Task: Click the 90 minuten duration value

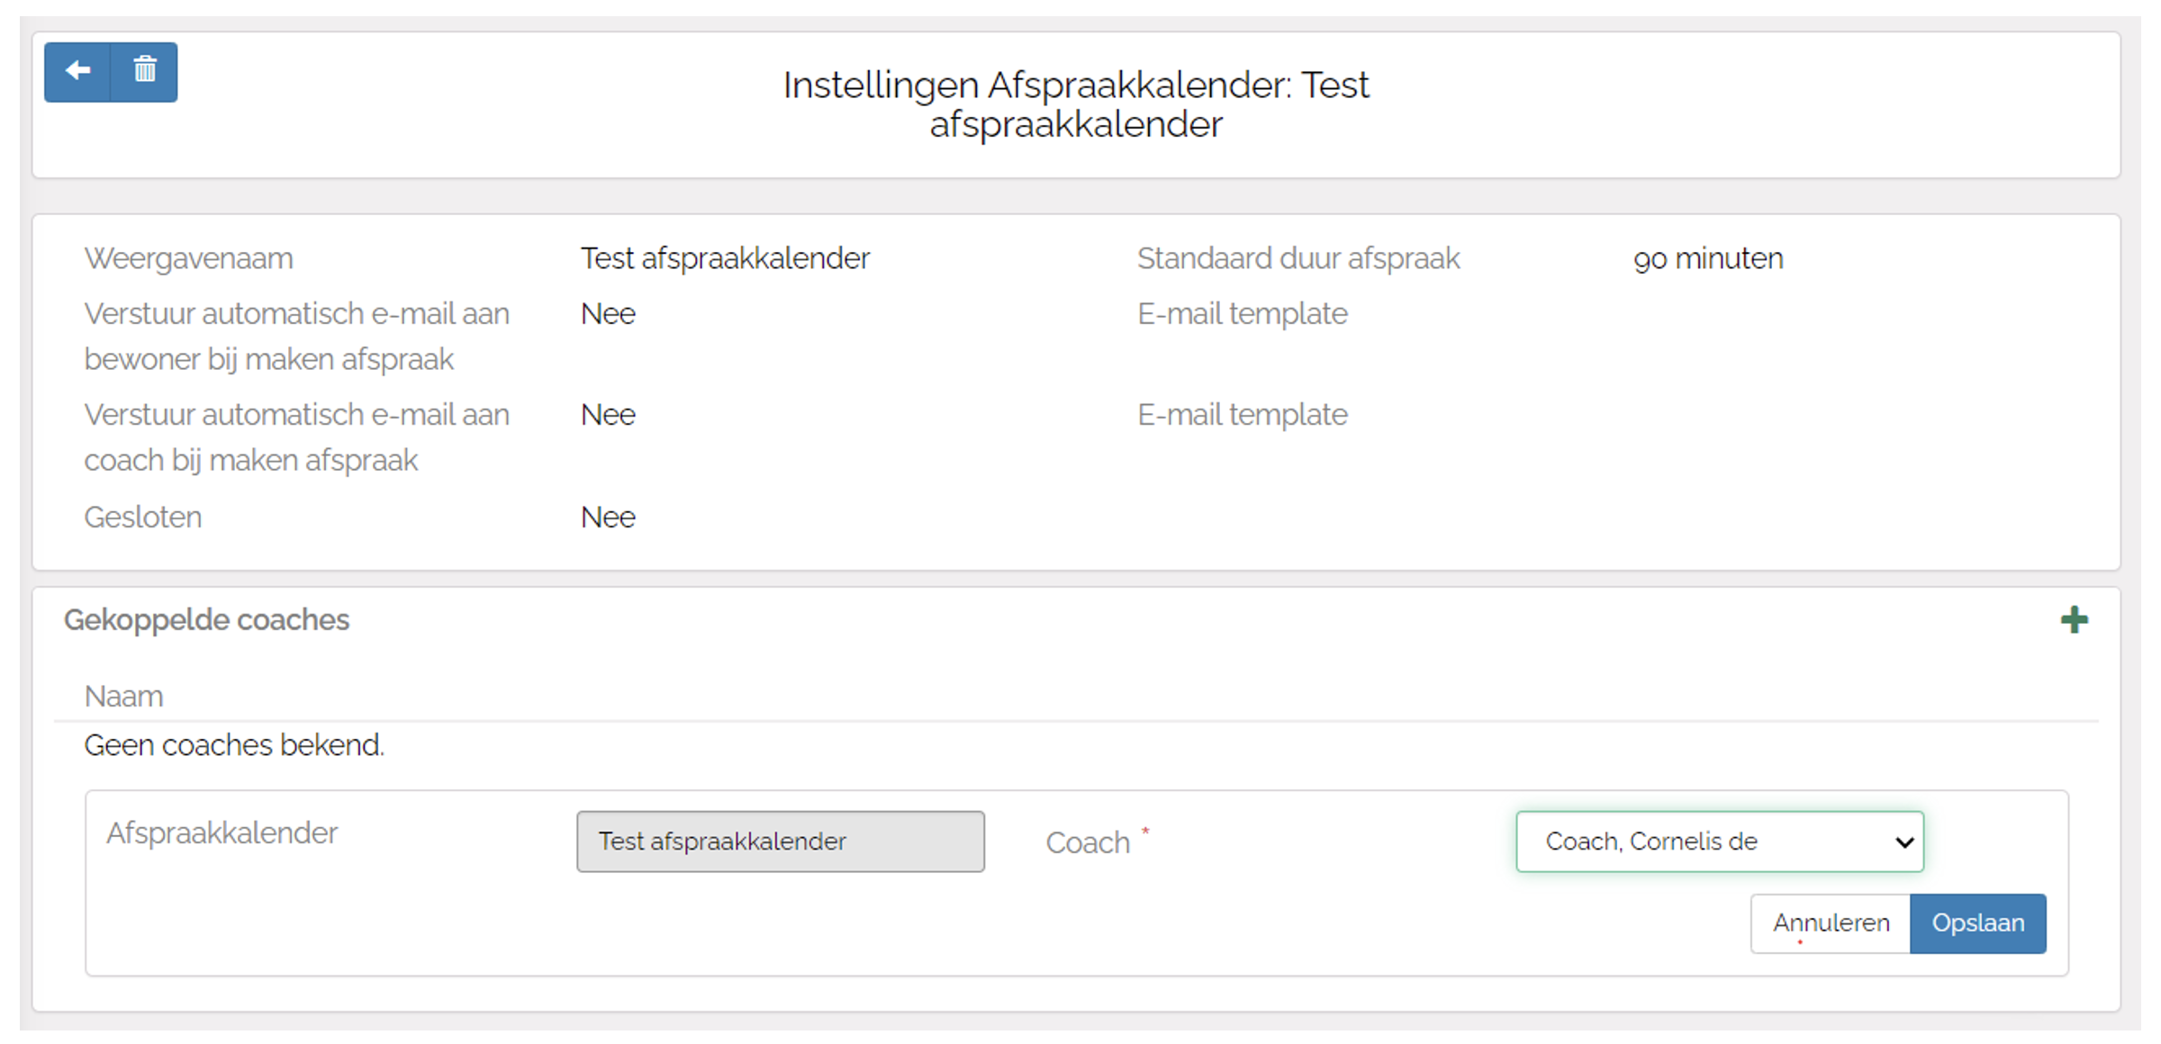Action: (x=1707, y=259)
